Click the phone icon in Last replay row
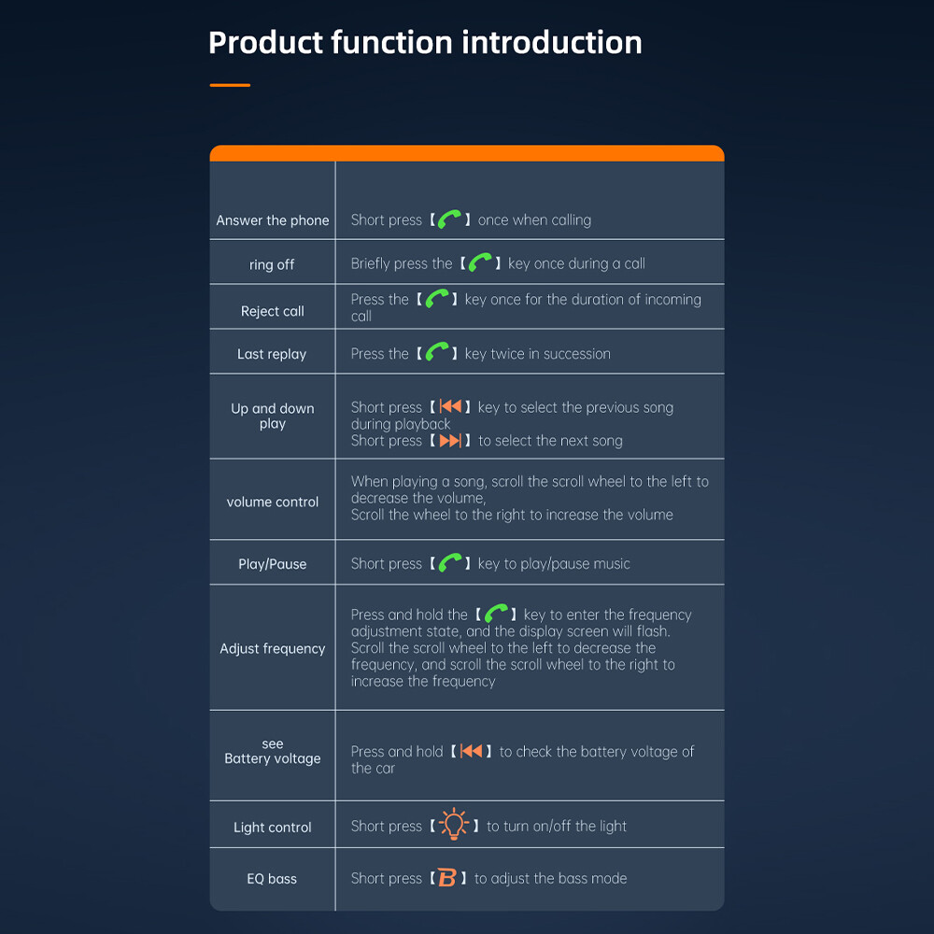The width and height of the screenshot is (934, 934). [436, 353]
